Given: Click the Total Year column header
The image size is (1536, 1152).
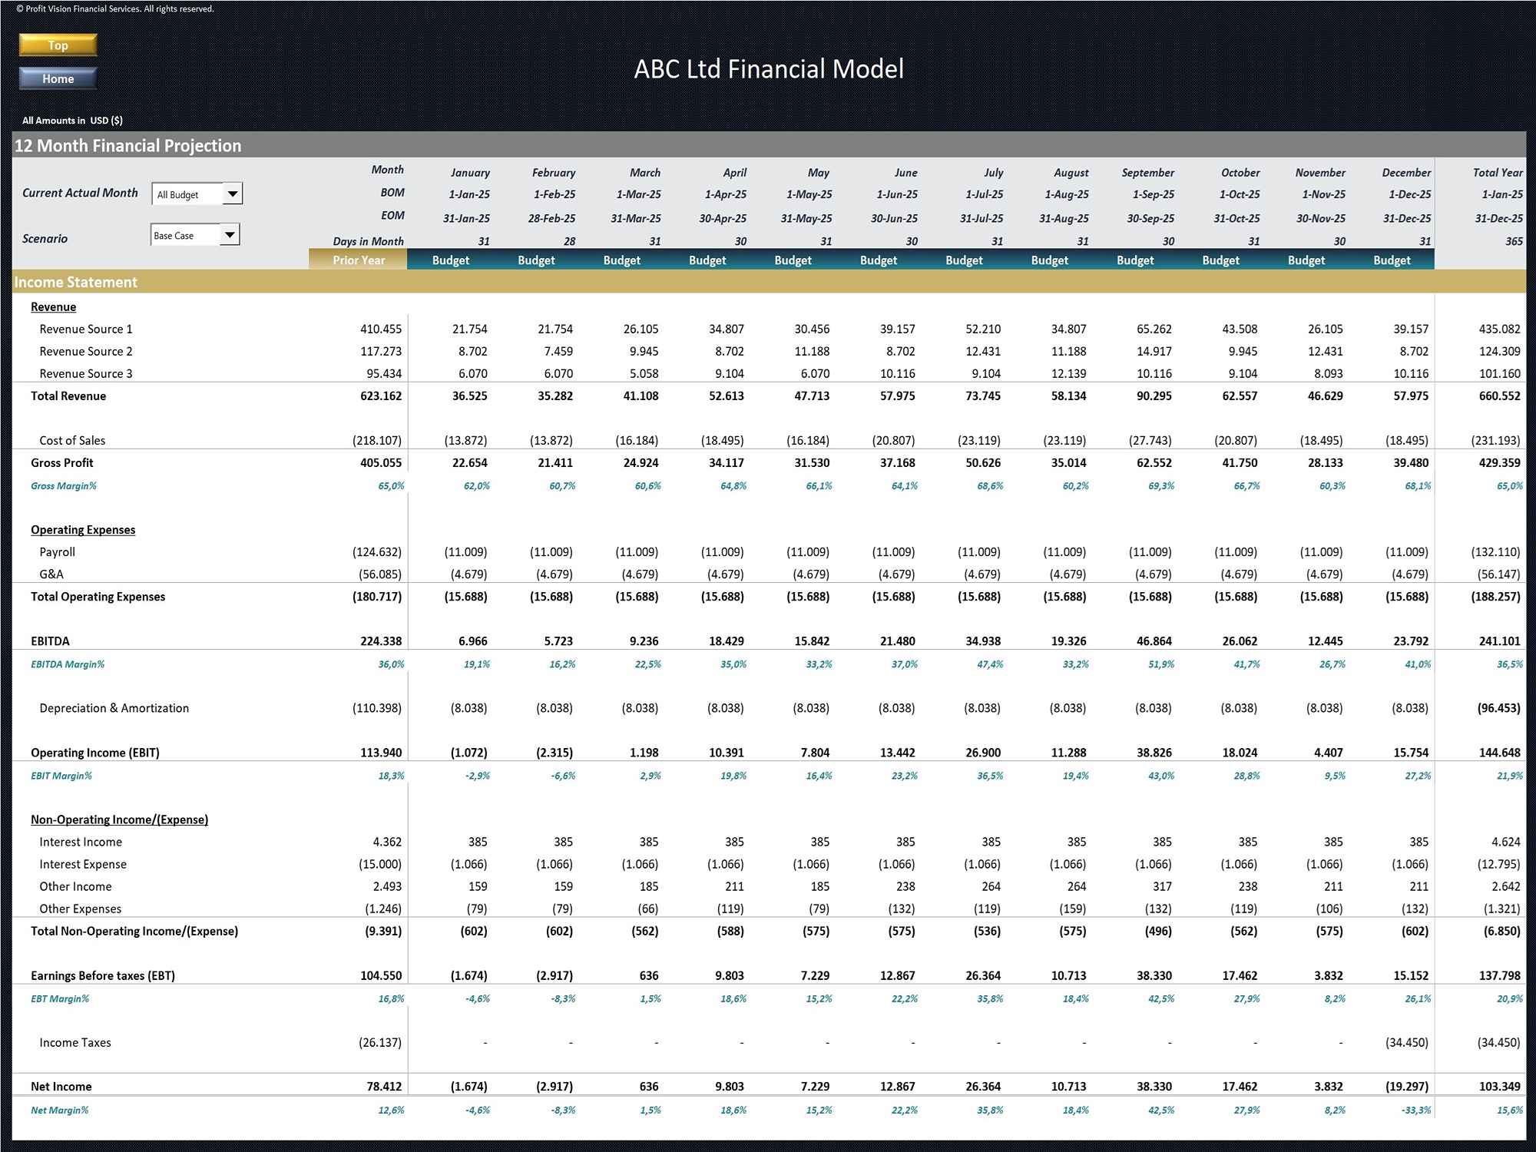Looking at the screenshot, I should [1498, 173].
